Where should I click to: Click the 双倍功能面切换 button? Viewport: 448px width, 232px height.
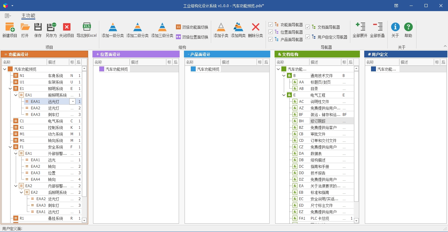(192, 27)
